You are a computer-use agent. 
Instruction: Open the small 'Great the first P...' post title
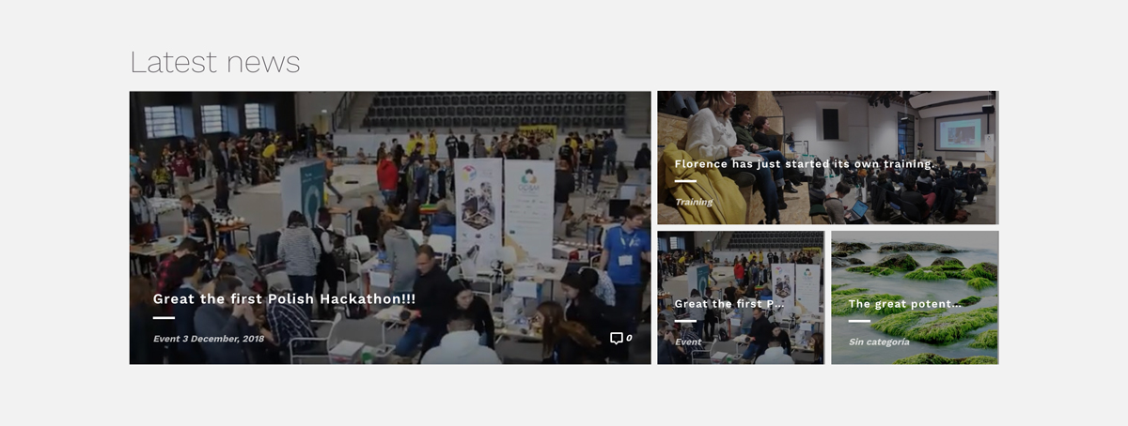click(729, 304)
